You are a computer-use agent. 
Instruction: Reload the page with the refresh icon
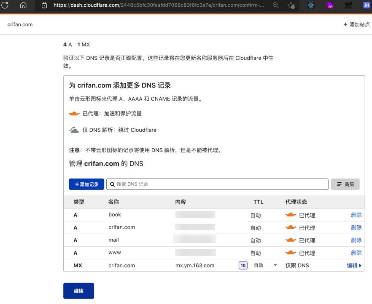pyautogui.click(x=5, y=5)
